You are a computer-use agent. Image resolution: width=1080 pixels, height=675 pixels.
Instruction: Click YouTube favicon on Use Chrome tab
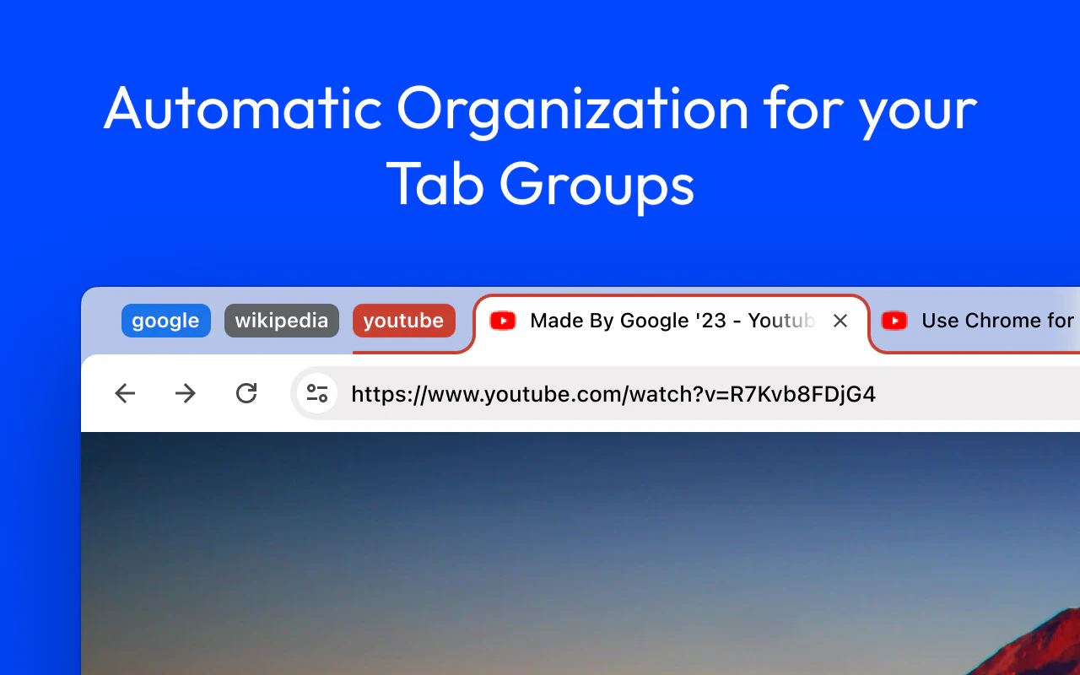click(x=894, y=321)
